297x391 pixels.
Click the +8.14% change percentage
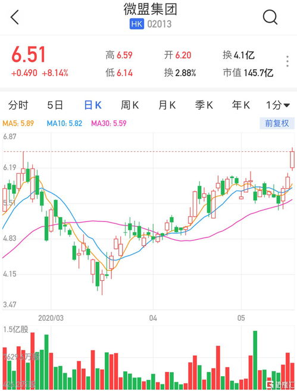(55, 73)
